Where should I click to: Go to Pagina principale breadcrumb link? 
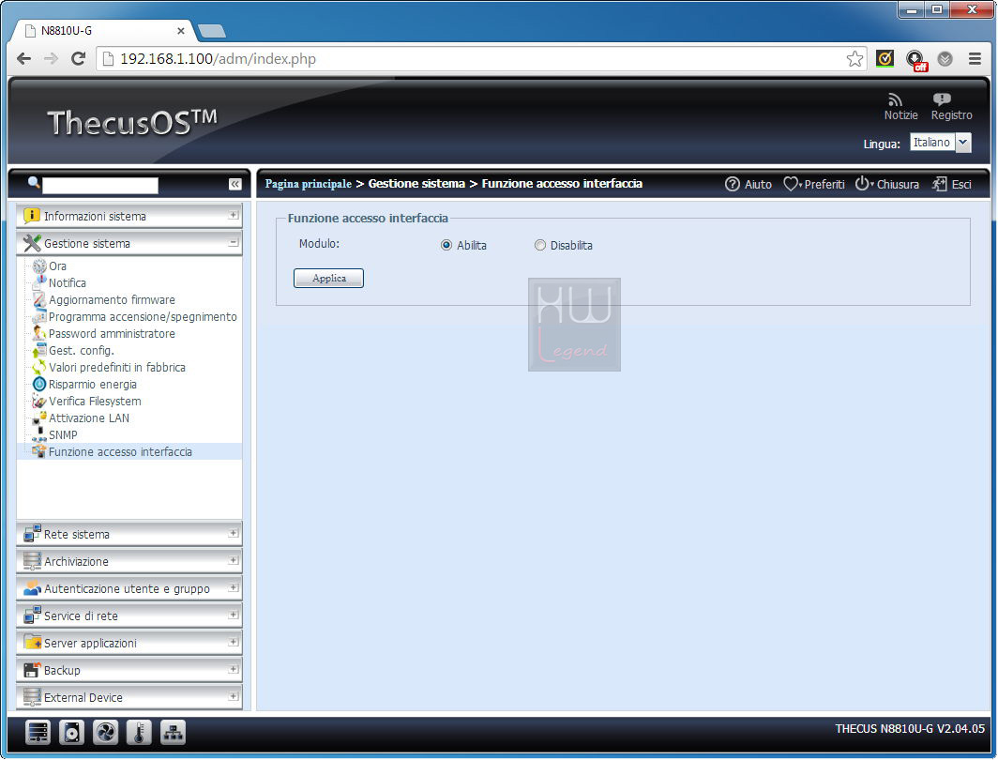[308, 184]
